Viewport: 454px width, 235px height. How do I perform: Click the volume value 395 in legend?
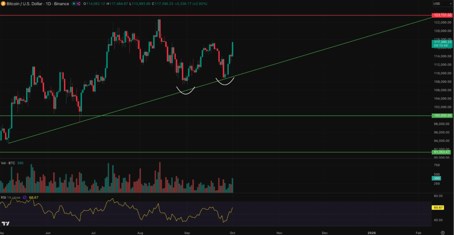click(x=20, y=163)
